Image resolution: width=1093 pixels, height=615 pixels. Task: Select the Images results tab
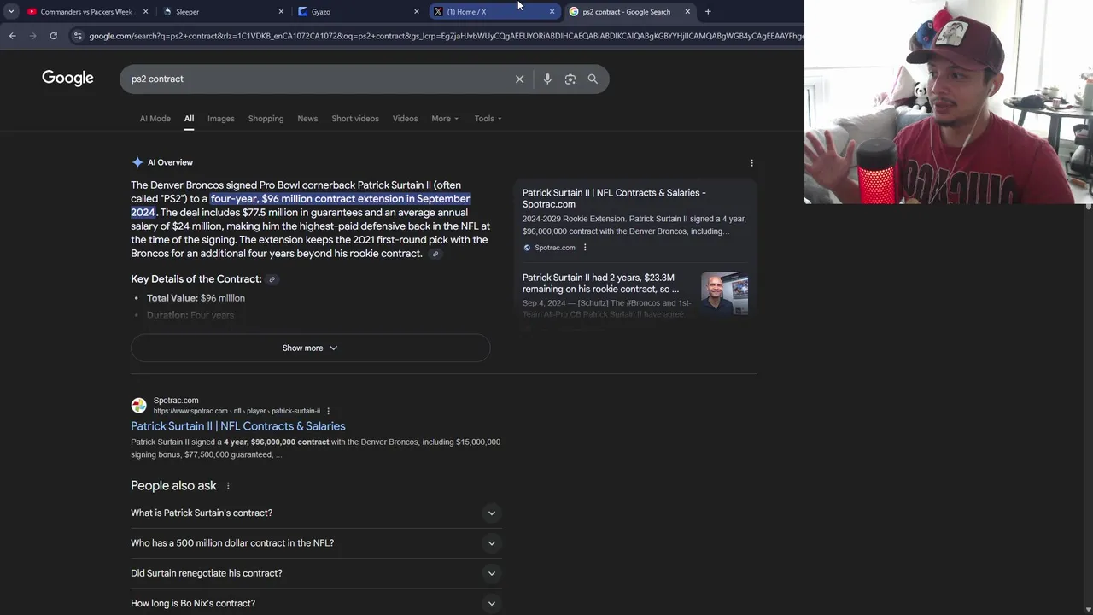click(x=220, y=119)
